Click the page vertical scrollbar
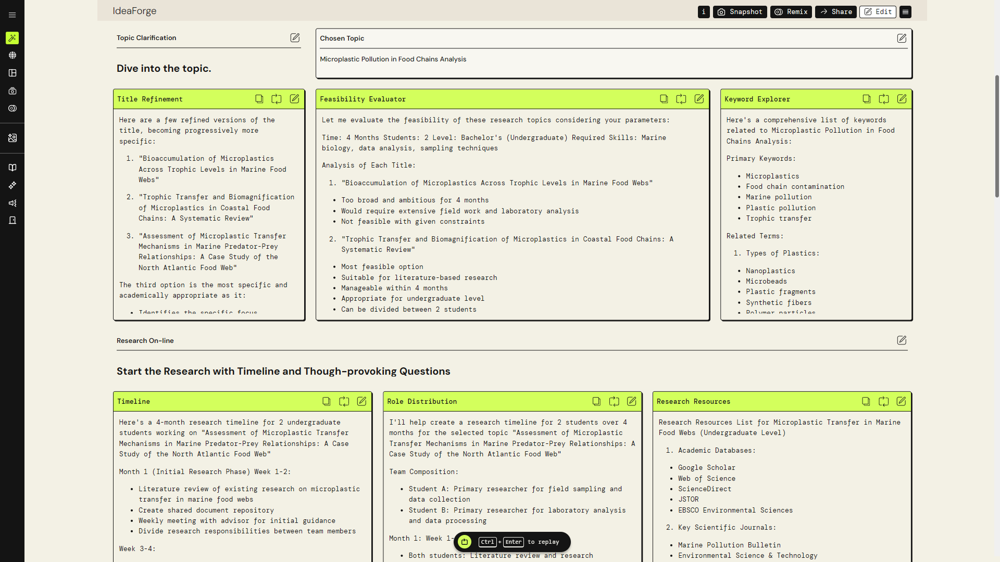This screenshot has width=1000, height=562. click(997, 136)
